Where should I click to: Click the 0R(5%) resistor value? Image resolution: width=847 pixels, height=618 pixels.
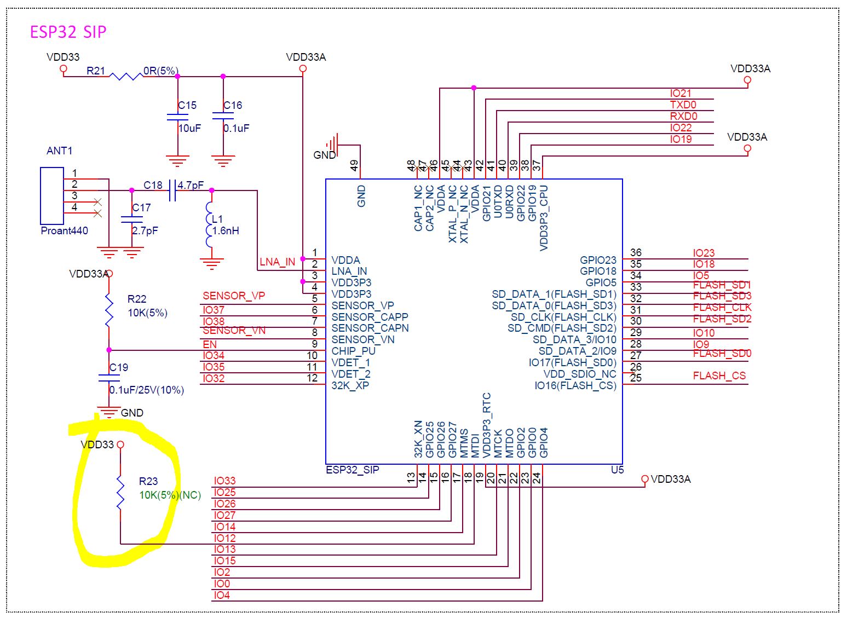click(160, 71)
